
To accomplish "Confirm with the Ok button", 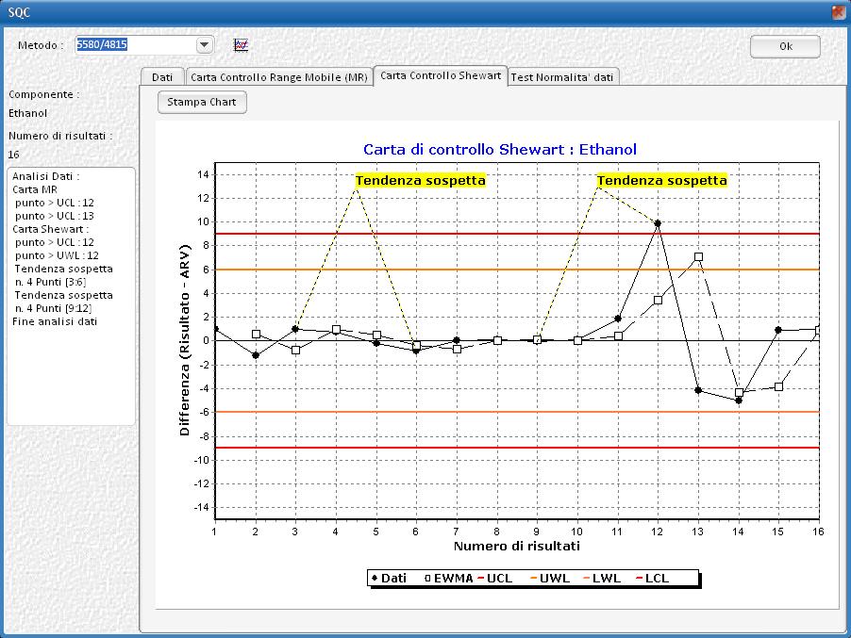I will pos(785,46).
